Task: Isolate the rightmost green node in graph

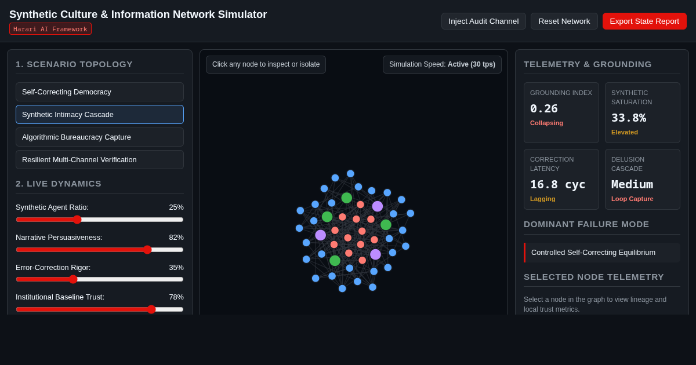Action: (386, 225)
